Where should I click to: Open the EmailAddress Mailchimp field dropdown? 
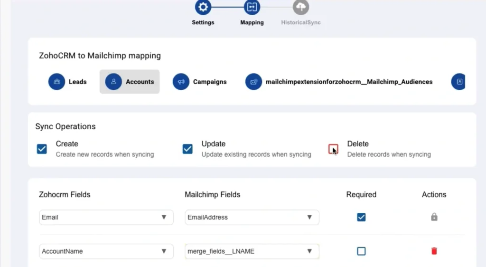[252, 218]
